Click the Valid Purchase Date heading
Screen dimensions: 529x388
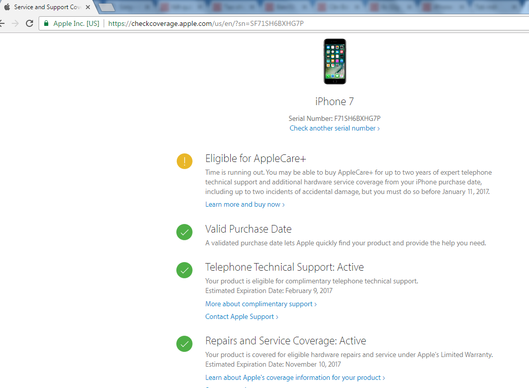tap(248, 229)
